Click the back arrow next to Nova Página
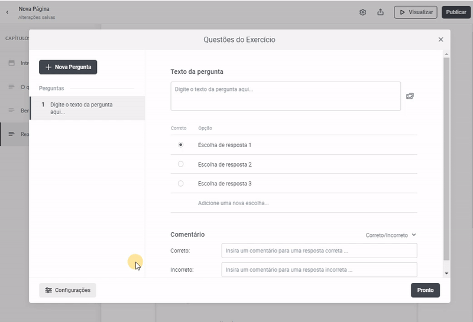 coord(7,12)
